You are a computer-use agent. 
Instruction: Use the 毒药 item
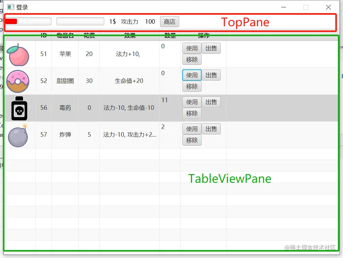[x=192, y=102]
